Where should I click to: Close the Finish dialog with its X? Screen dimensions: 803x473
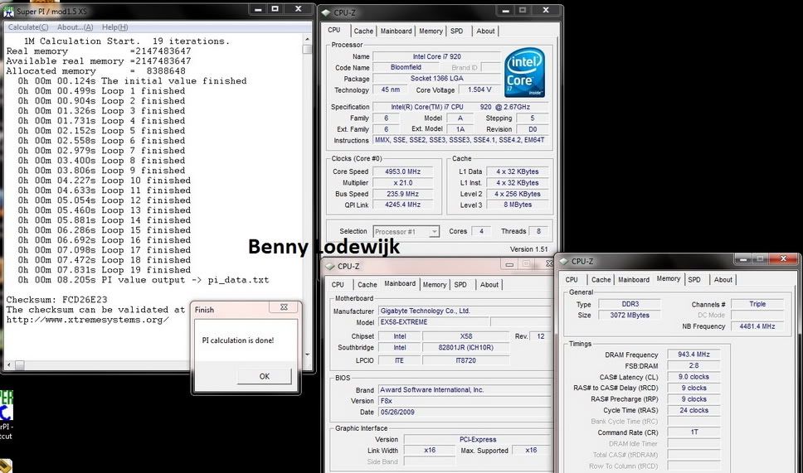284,306
